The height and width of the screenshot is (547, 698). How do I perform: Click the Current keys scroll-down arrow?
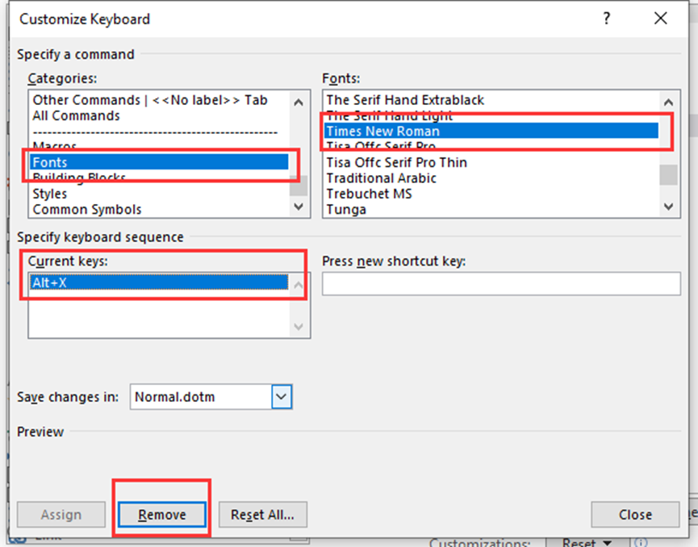(298, 327)
